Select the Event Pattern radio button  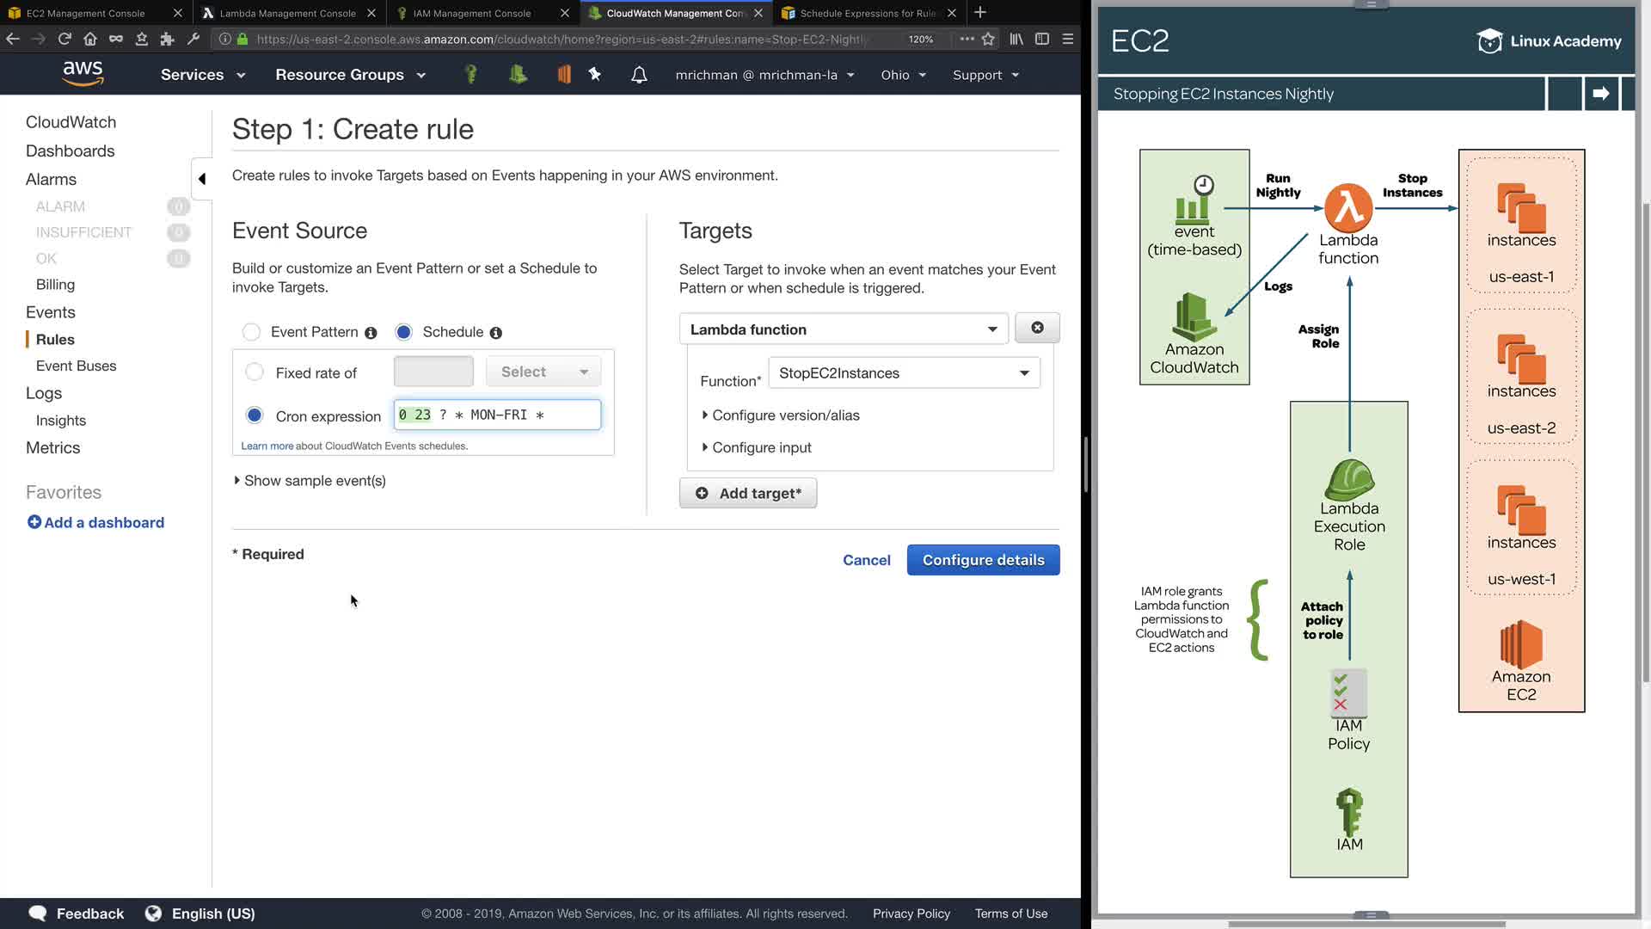click(x=251, y=332)
